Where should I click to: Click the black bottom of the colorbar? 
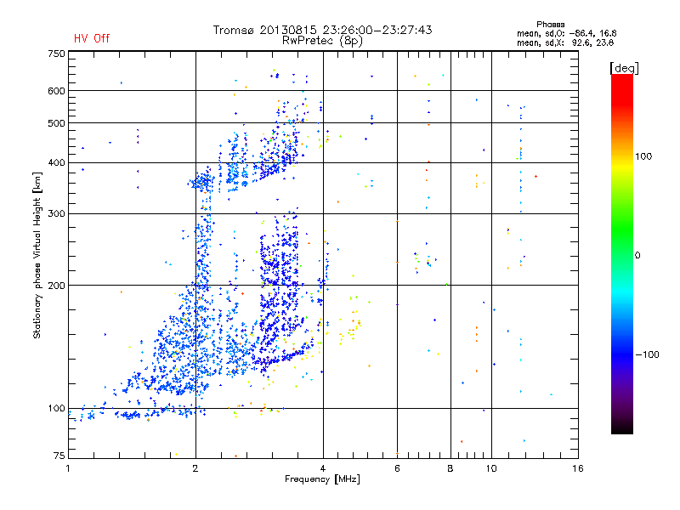[622, 428]
